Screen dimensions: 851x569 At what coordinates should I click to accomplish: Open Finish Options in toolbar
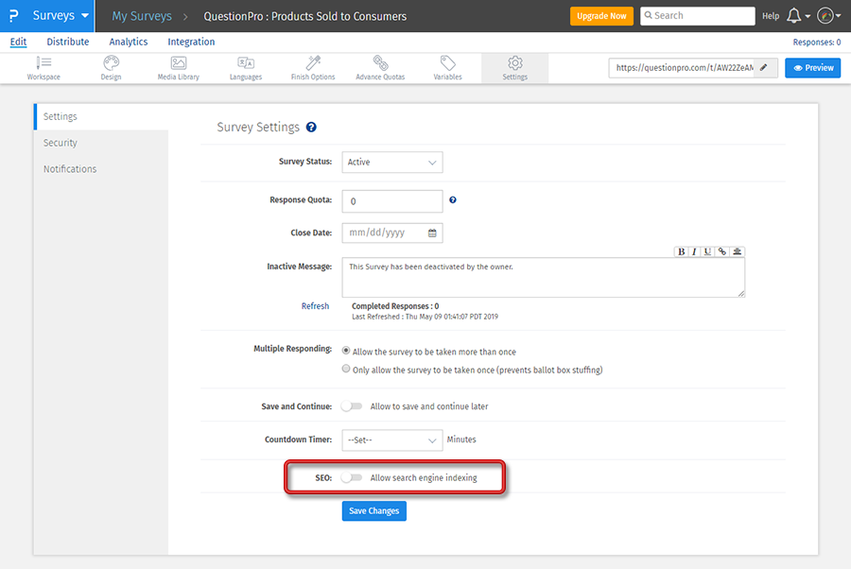(312, 67)
